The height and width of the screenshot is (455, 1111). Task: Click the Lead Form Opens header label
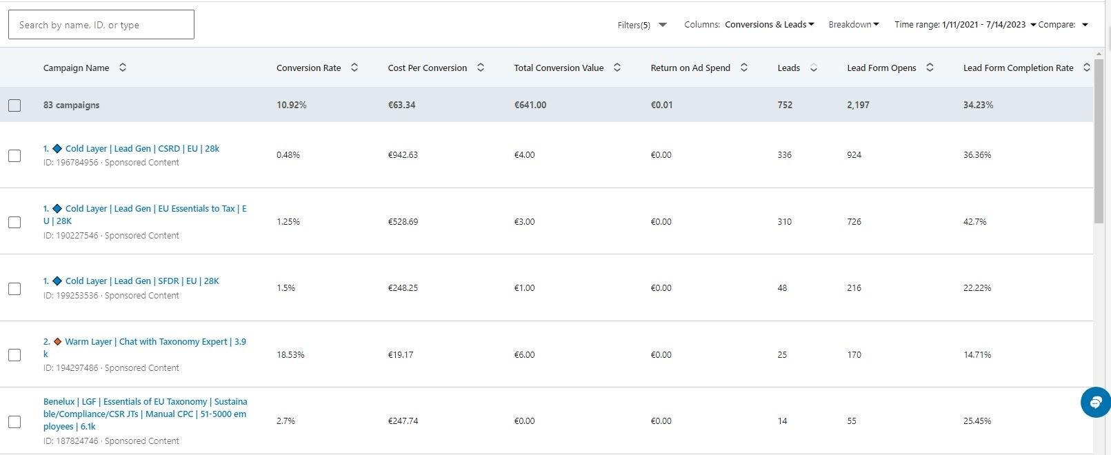[x=881, y=68]
